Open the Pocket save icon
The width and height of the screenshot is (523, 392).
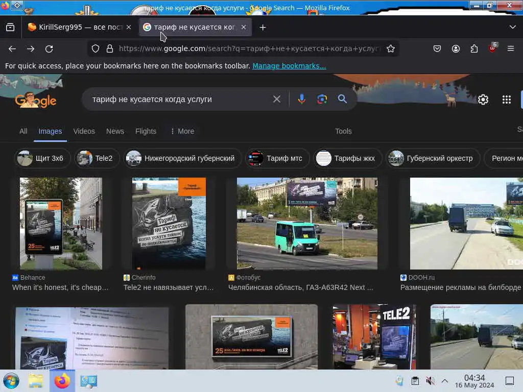pos(437,48)
